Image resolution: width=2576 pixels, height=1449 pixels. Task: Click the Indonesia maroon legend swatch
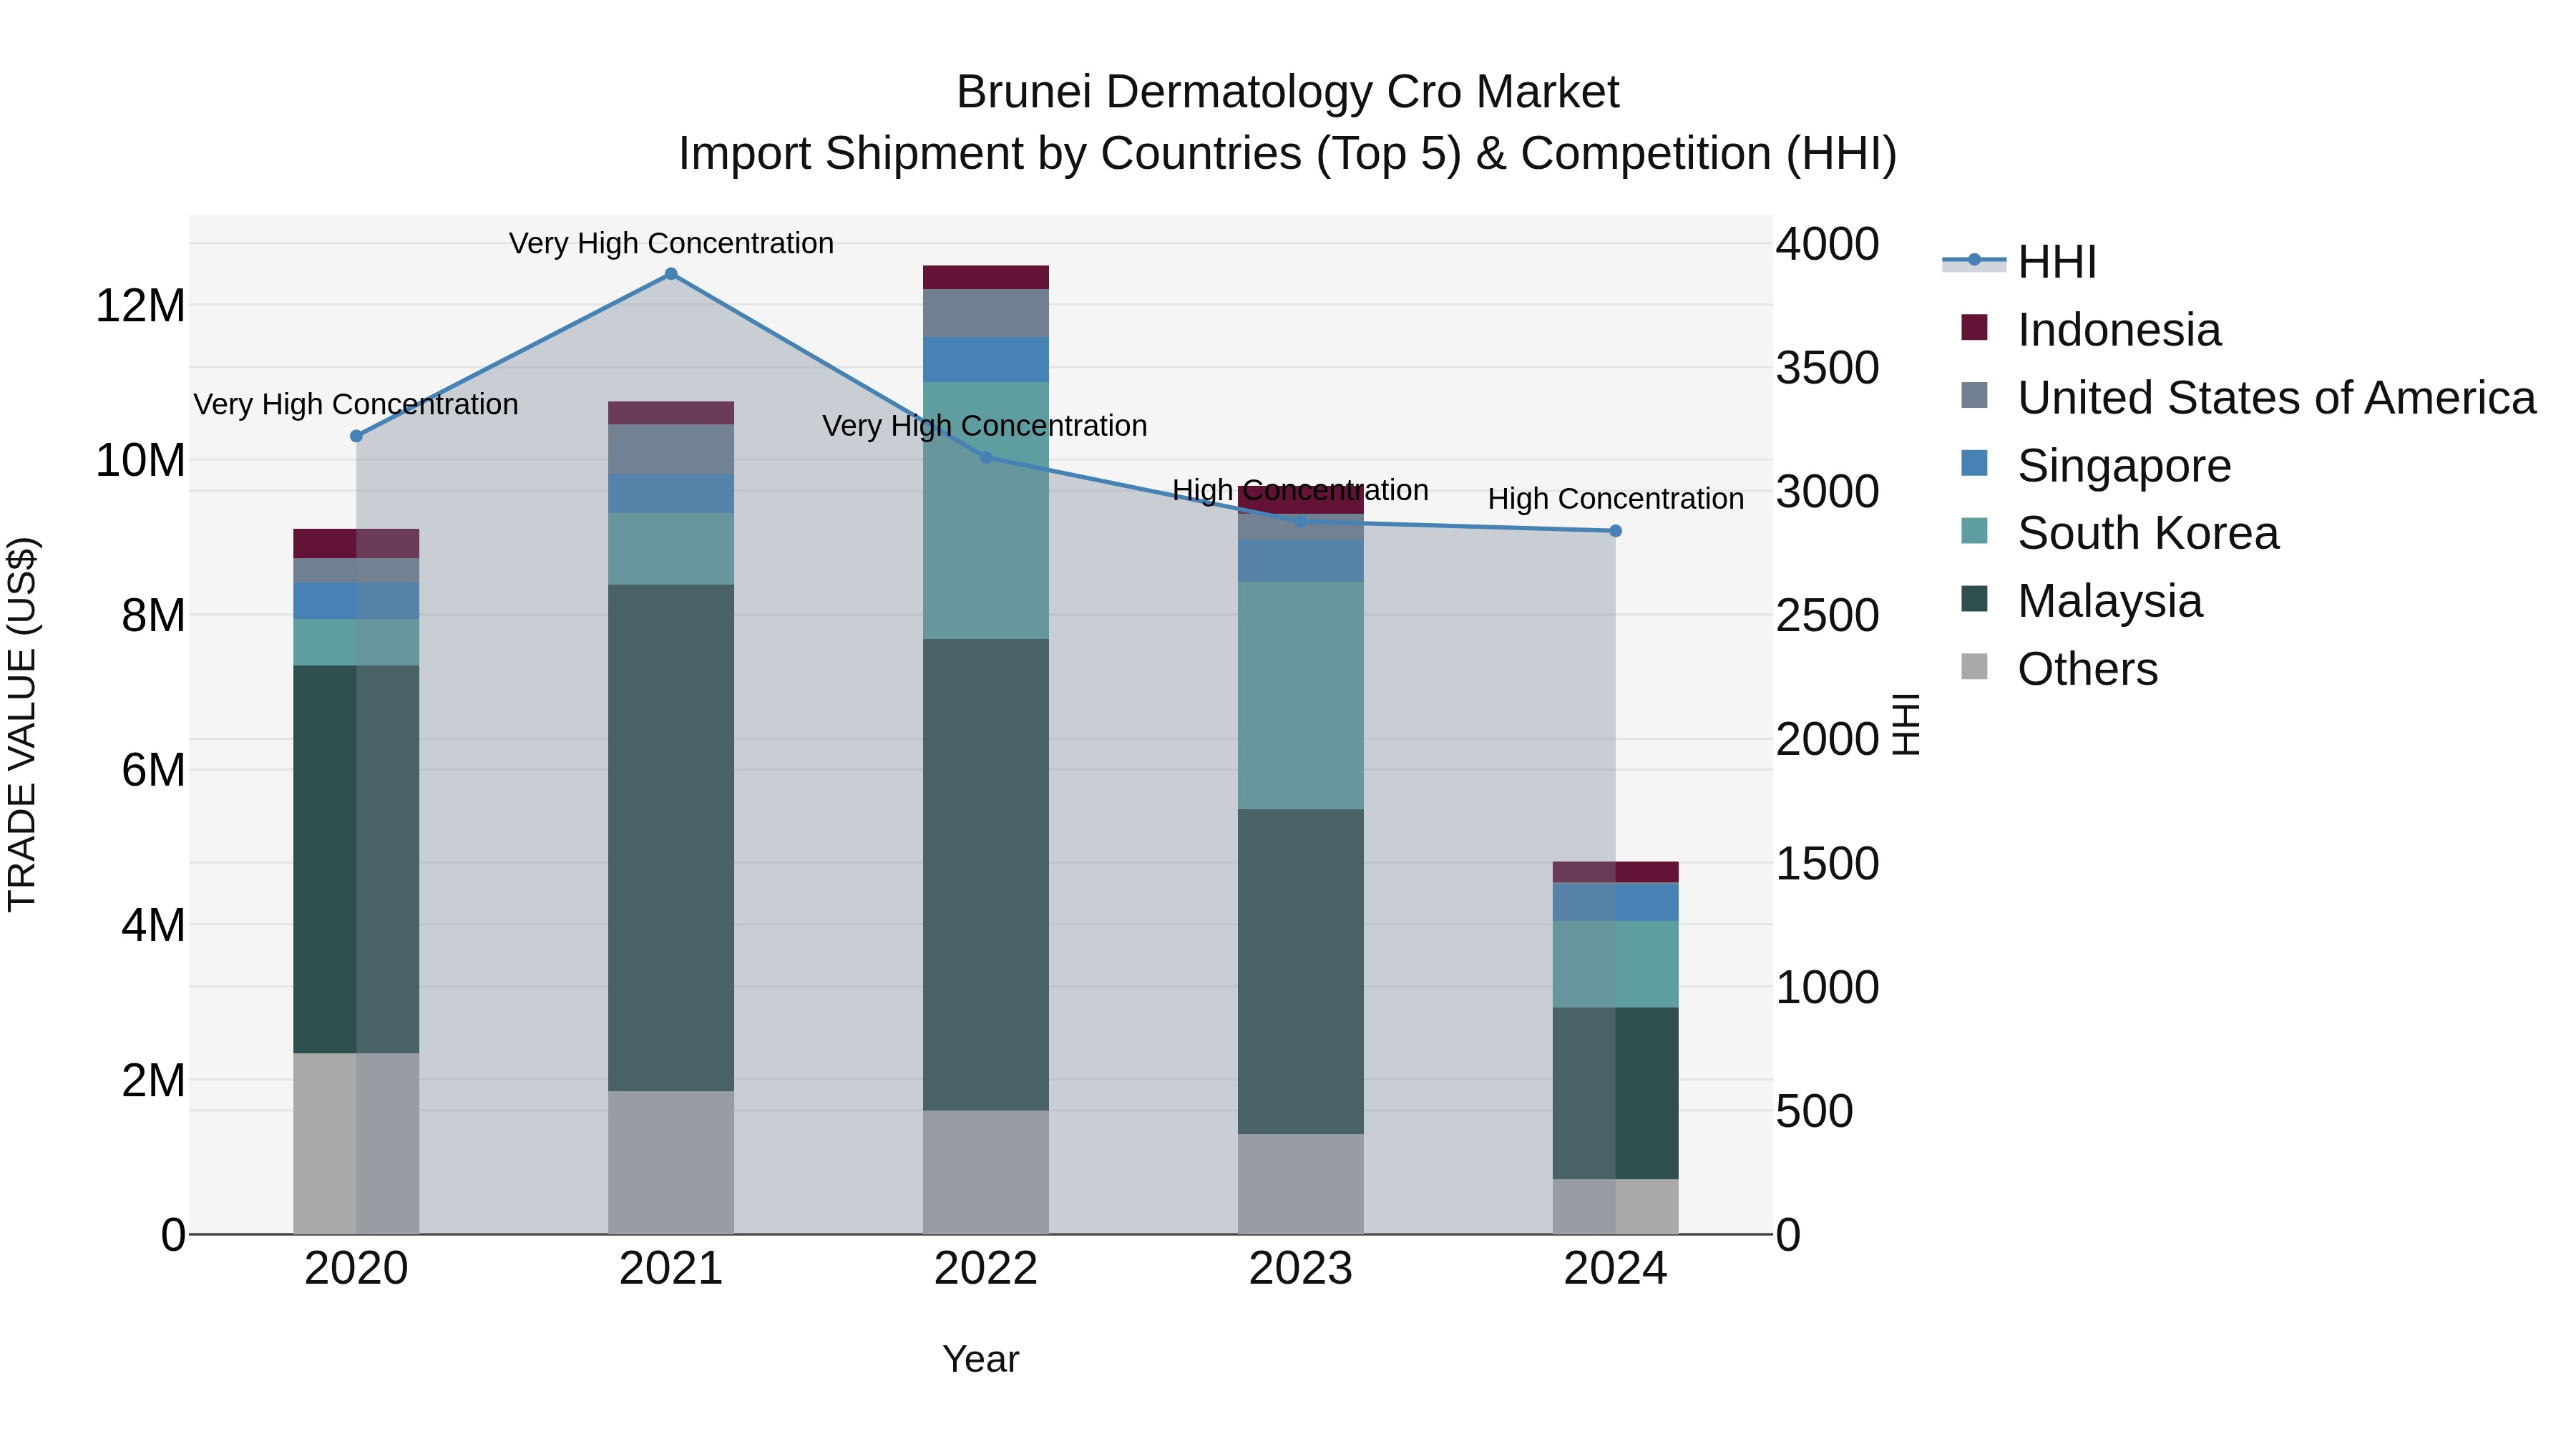pos(1974,327)
